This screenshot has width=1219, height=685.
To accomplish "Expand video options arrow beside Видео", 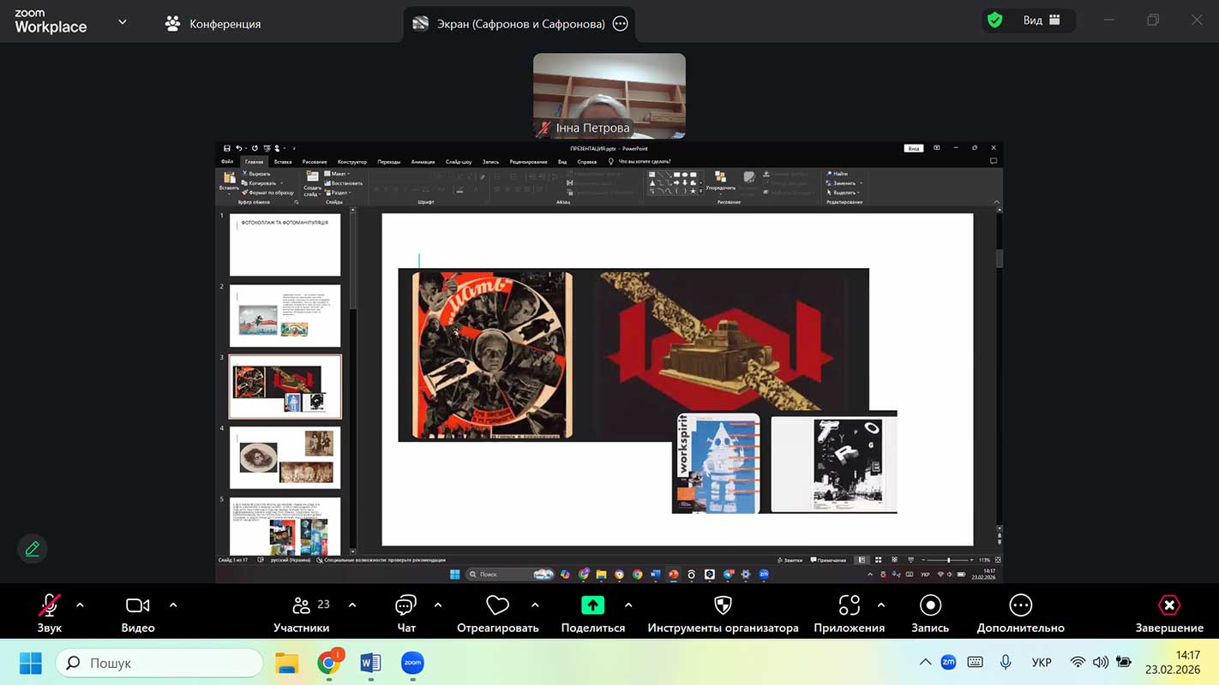I will 173,605.
